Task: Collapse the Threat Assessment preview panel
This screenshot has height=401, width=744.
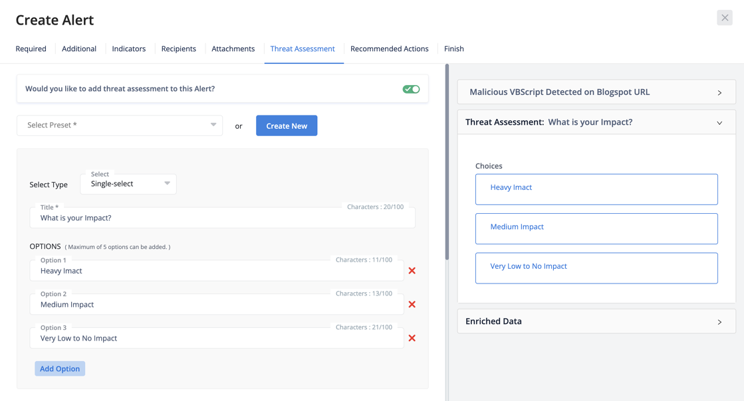Action: (x=719, y=123)
